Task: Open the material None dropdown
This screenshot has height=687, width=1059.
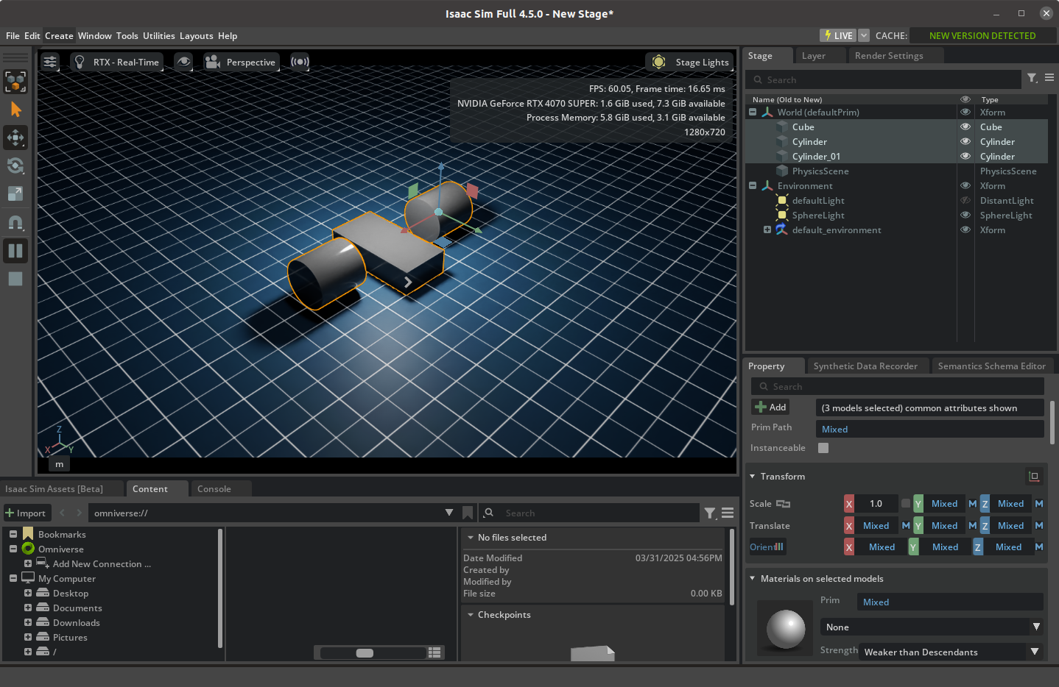Action: point(932,627)
